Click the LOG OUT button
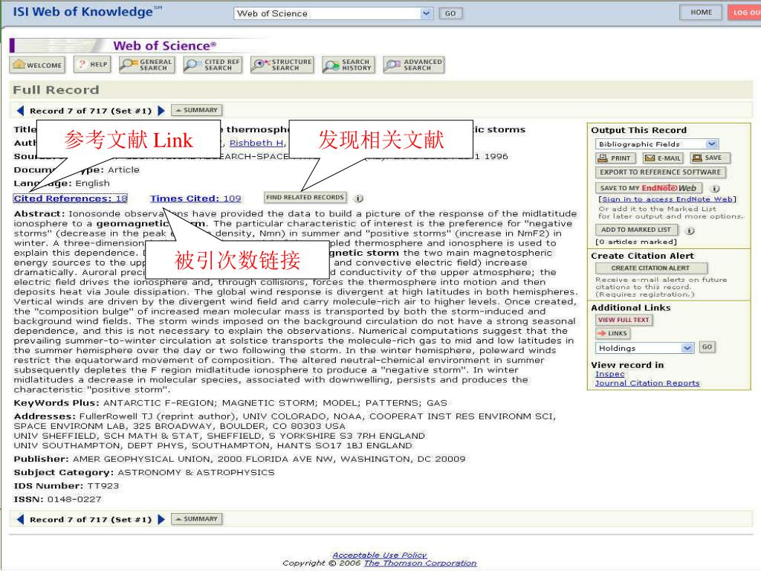This screenshot has height=571, width=761. tap(745, 12)
